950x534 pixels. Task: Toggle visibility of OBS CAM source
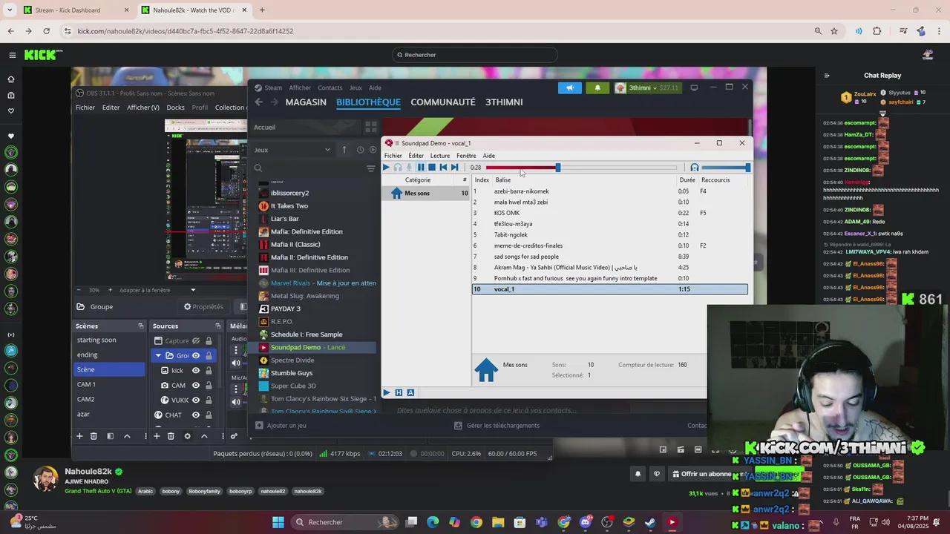point(196,386)
